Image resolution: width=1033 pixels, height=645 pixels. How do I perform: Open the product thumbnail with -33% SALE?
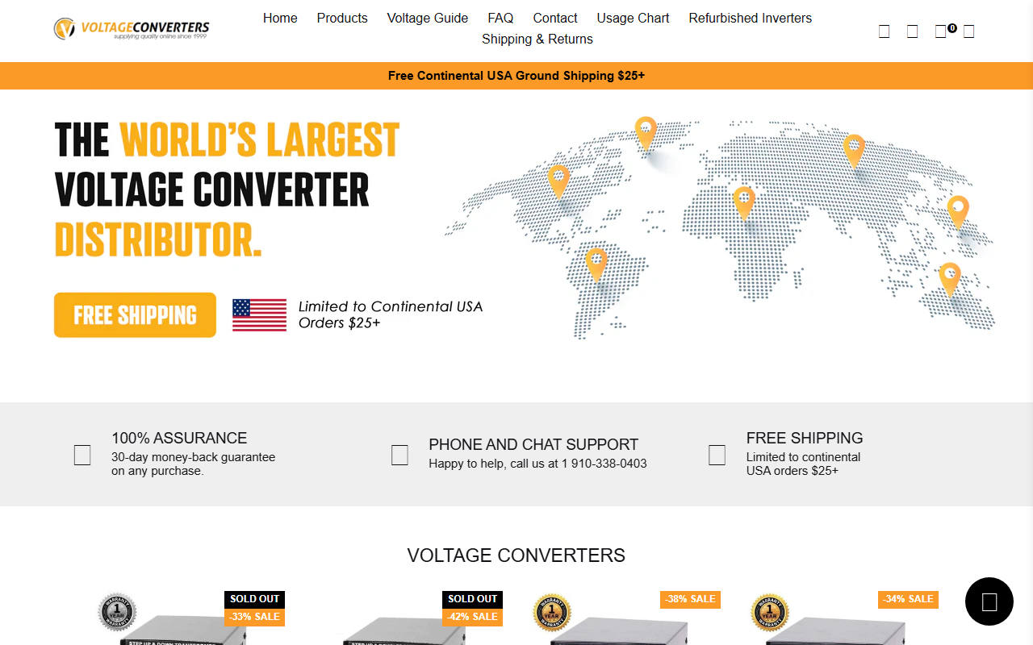(190, 618)
